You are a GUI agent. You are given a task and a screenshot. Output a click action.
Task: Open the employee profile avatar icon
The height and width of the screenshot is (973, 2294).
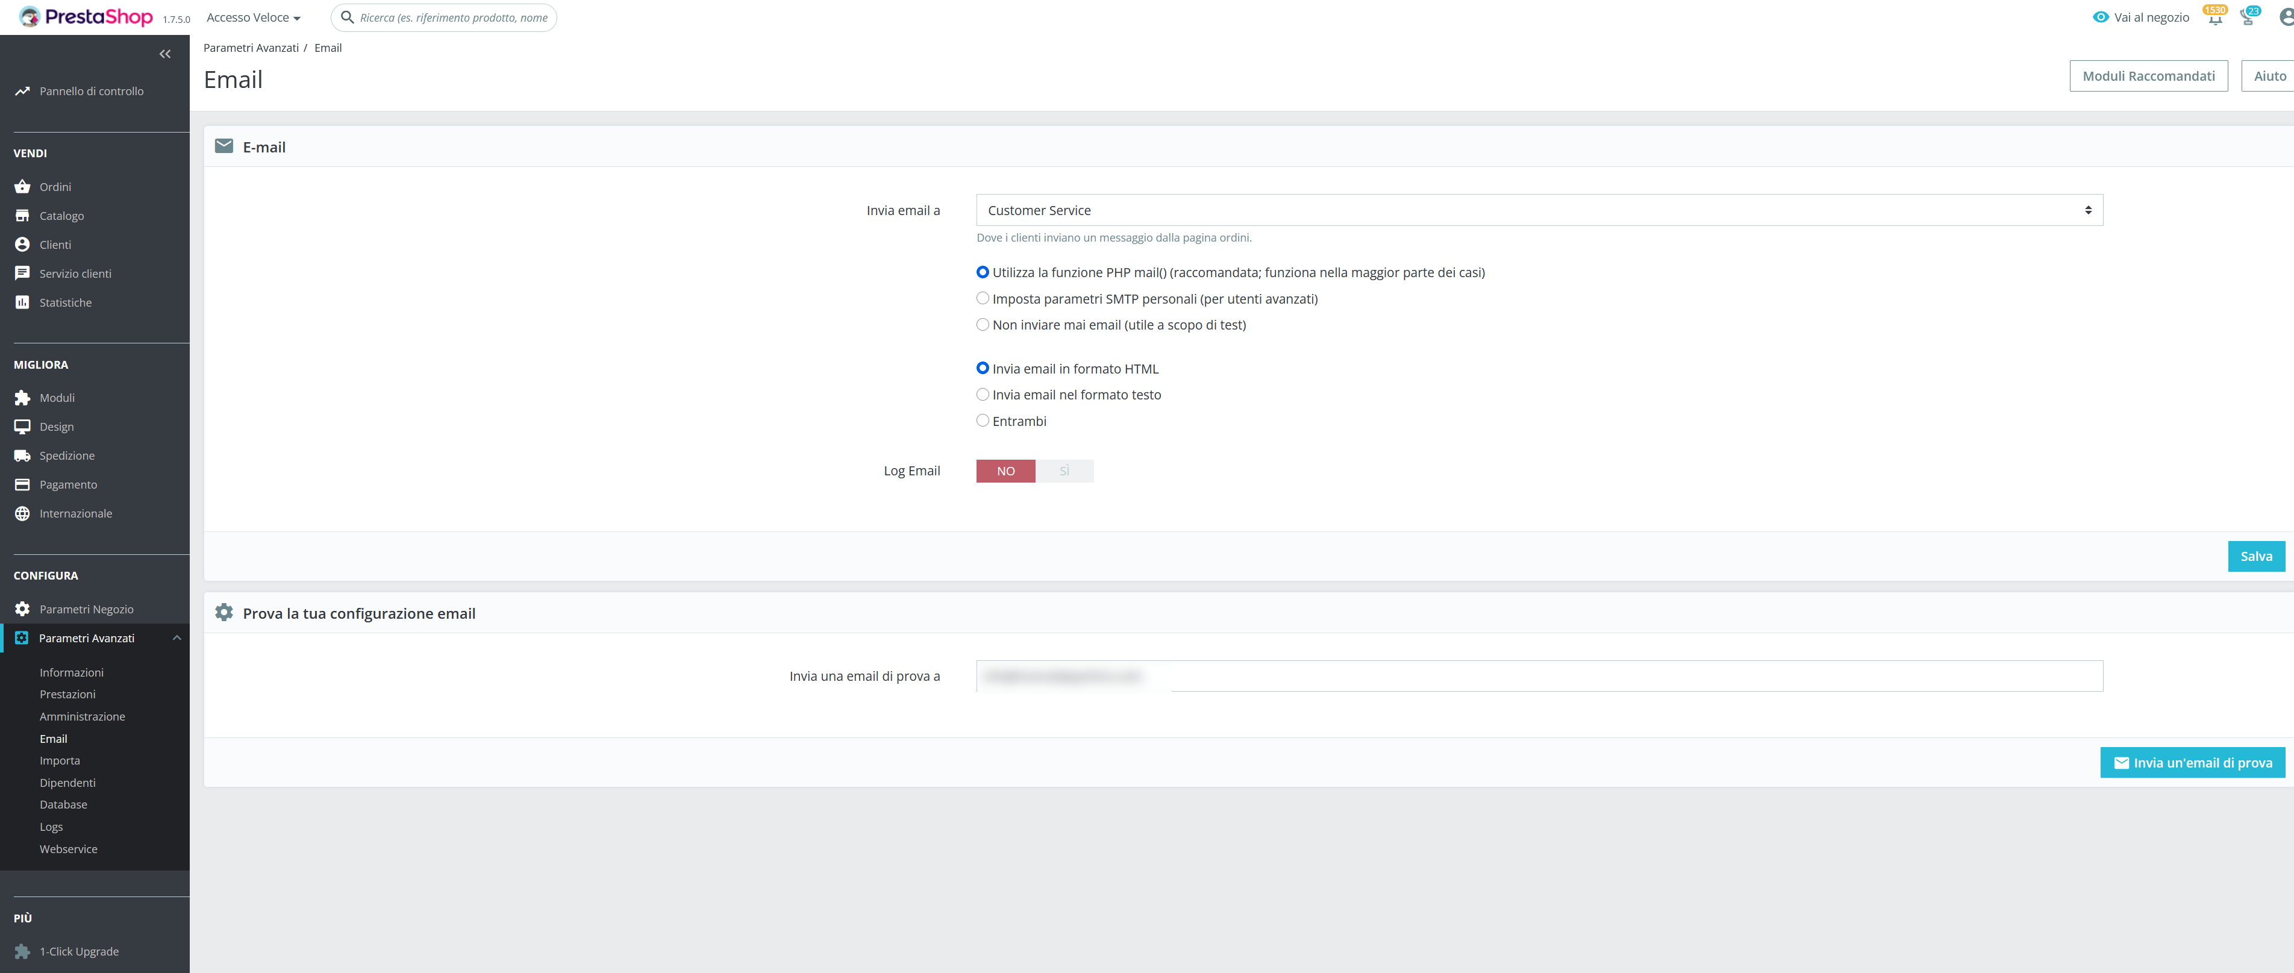pos(2286,17)
